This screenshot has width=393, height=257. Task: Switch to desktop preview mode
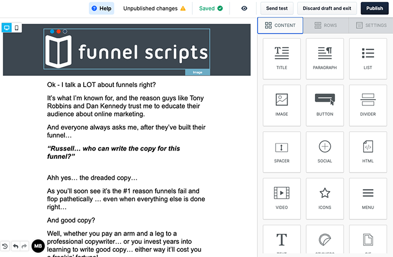tap(7, 28)
